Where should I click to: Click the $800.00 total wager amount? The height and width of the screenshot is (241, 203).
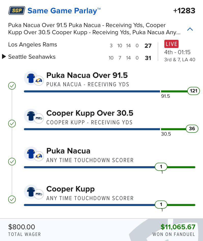click(x=22, y=227)
